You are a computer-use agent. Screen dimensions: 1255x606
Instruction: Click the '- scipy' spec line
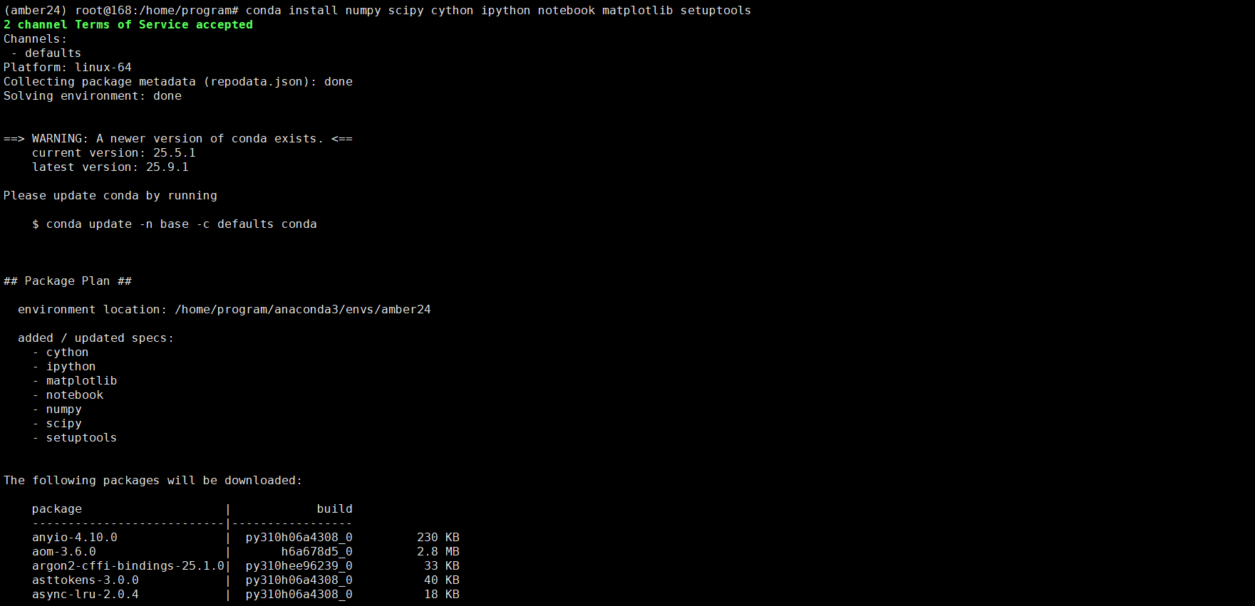(57, 424)
